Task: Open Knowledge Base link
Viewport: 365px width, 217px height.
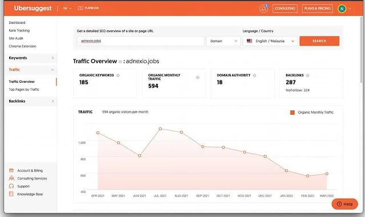Action: [30, 194]
